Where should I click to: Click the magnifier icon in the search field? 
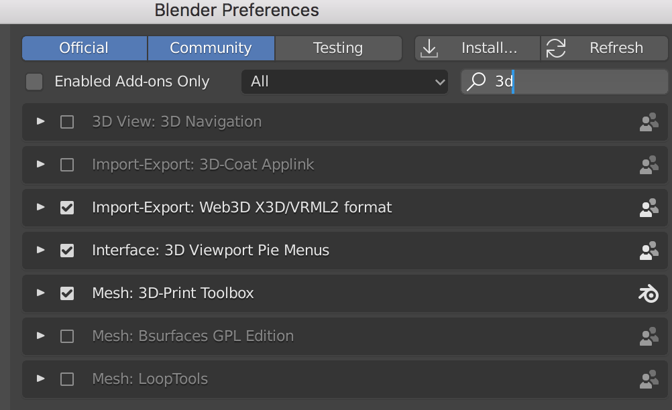476,81
